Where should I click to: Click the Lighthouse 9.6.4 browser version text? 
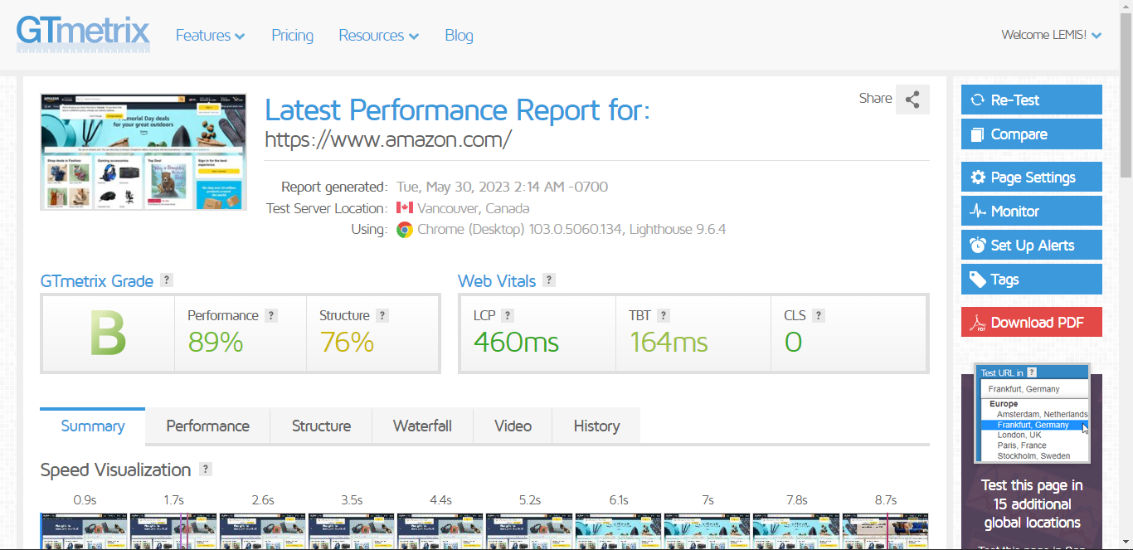(x=678, y=230)
